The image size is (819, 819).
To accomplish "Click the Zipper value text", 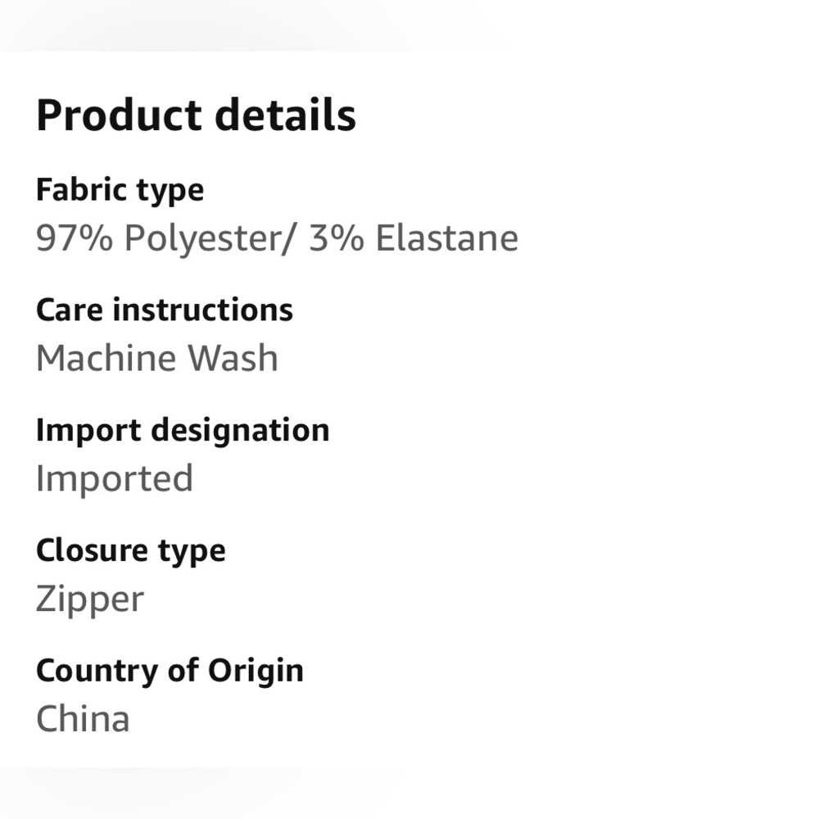I will point(90,600).
